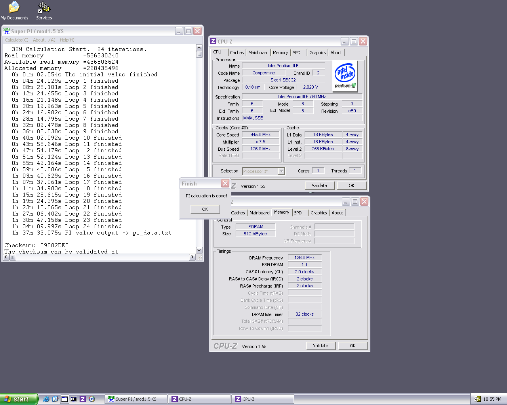This screenshot has width=507, height=405.
Task: Open the Services desktop shortcut
Action: point(44,11)
